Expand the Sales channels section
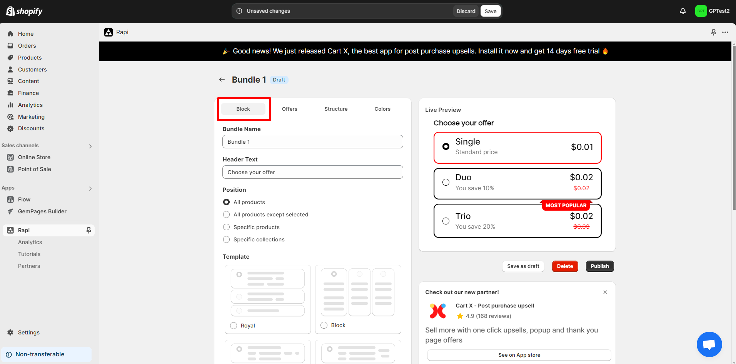The width and height of the screenshot is (736, 364). click(90, 146)
